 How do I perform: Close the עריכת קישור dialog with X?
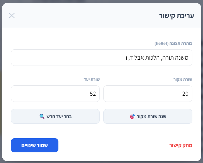(x=12, y=16)
